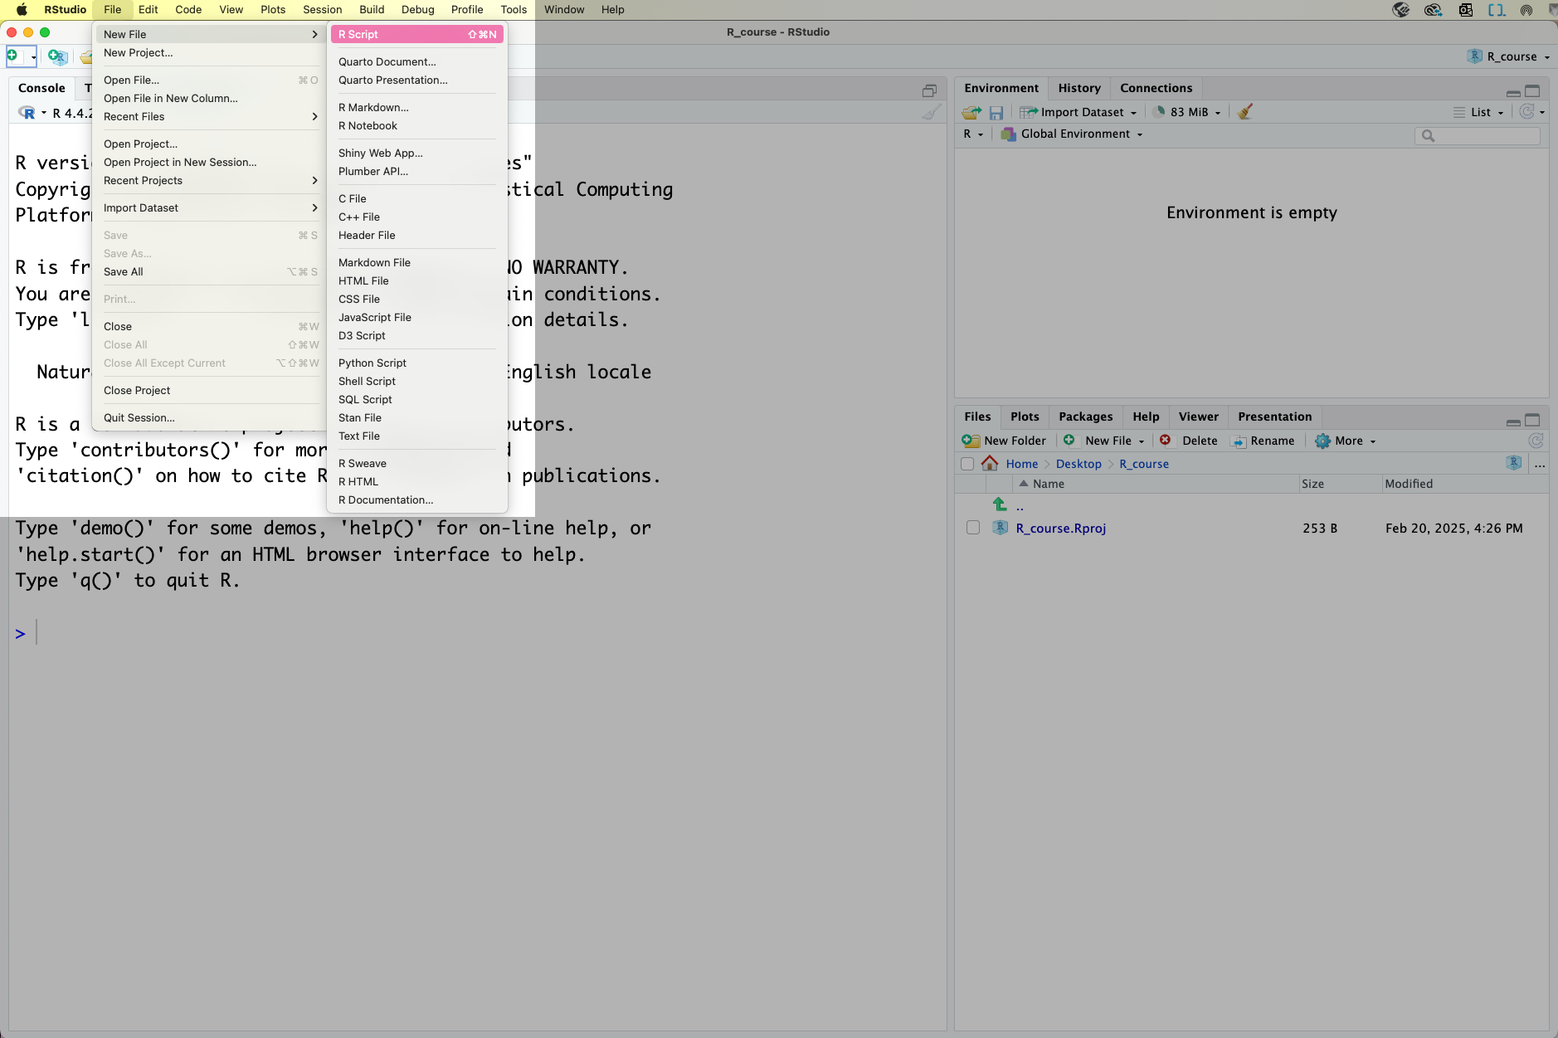This screenshot has height=1038, width=1558.
Task: Click Close Project menu item
Action: pyautogui.click(x=210, y=390)
